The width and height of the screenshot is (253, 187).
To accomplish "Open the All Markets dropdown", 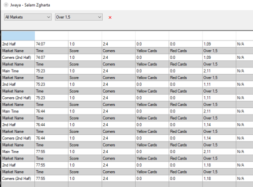I will (28, 17).
